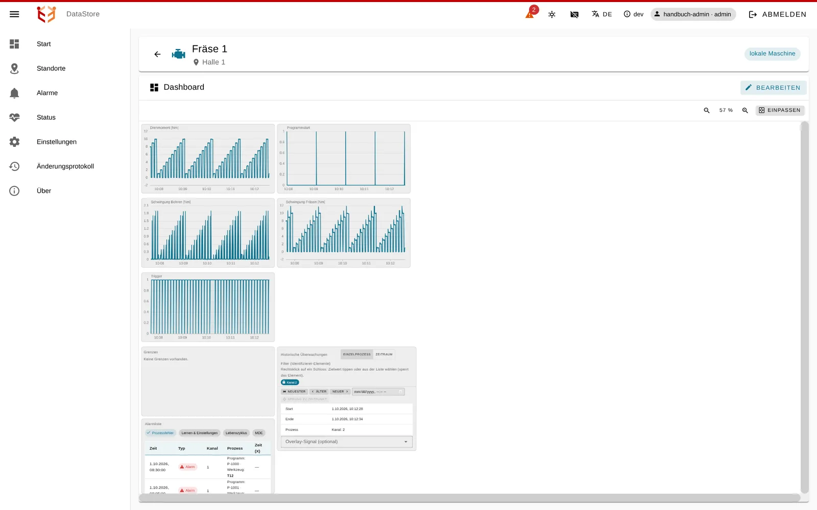Select the EINZELPROZESS tab
Viewport: 817px width, 510px height.
[357, 354]
